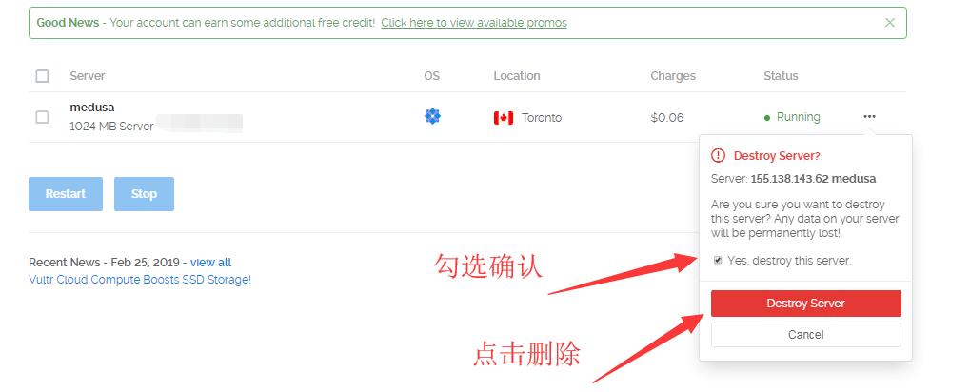The height and width of the screenshot is (392, 970).
Task: Restart the selected server
Action: tap(66, 194)
